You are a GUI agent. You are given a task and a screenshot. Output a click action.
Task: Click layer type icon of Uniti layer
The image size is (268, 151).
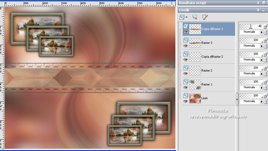click(x=186, y=96)
